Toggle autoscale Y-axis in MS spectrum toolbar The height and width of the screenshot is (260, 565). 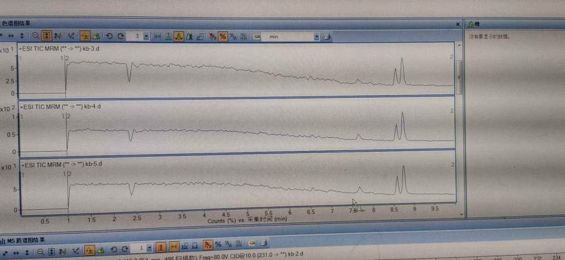51,252
